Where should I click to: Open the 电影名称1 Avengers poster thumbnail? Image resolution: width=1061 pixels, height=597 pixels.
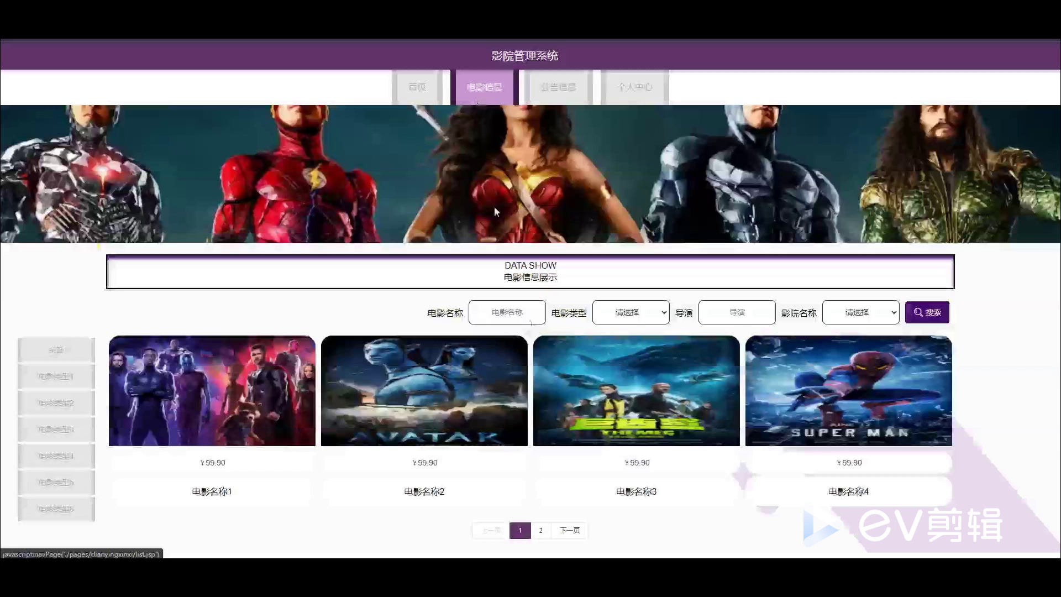pyautogui.click(x=212, y=391)
